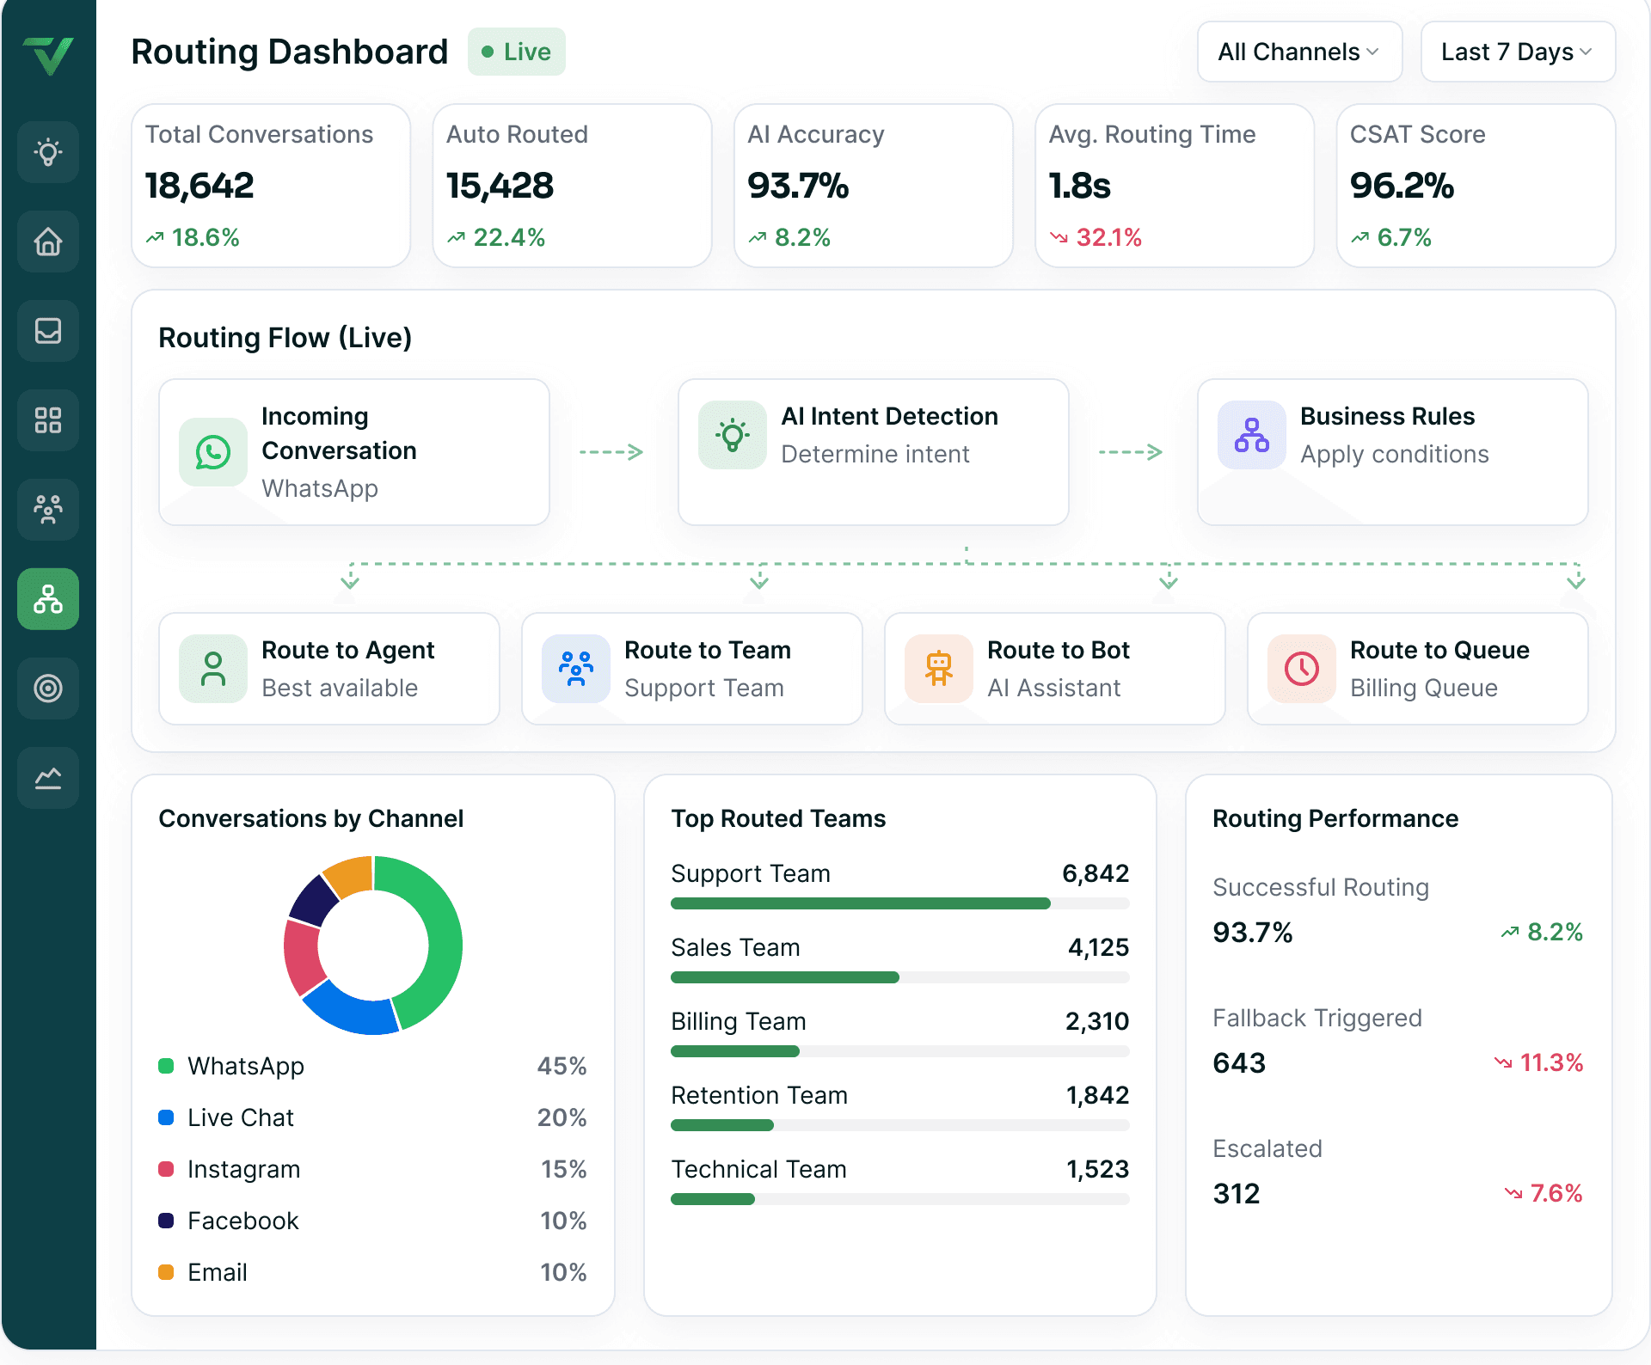Image resolution: width=1651 pixels, height=1365 pixels.
Task: Open the Last 7 Days date range dropdown
Action: (1518, 52)
